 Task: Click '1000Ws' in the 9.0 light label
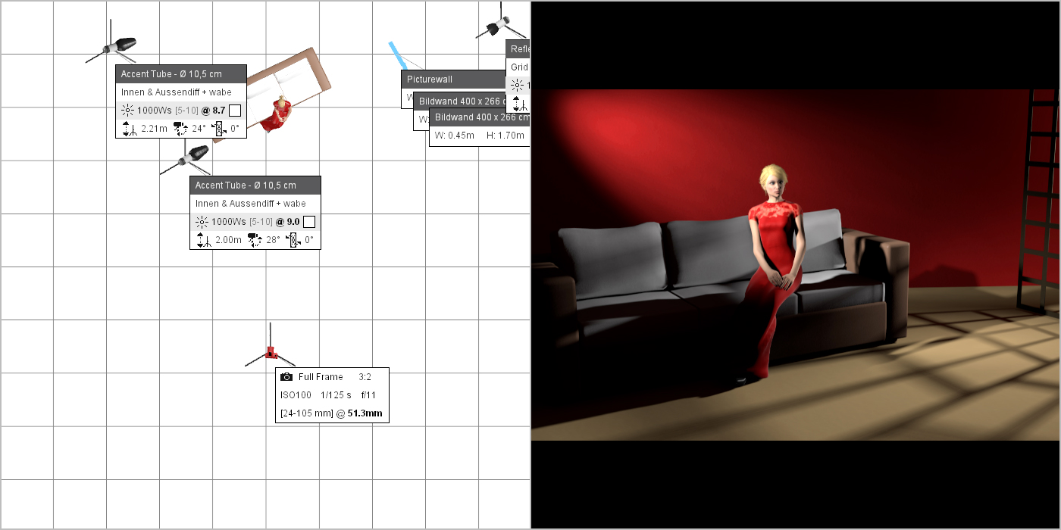pyautogui.click(x=229, y=222)
